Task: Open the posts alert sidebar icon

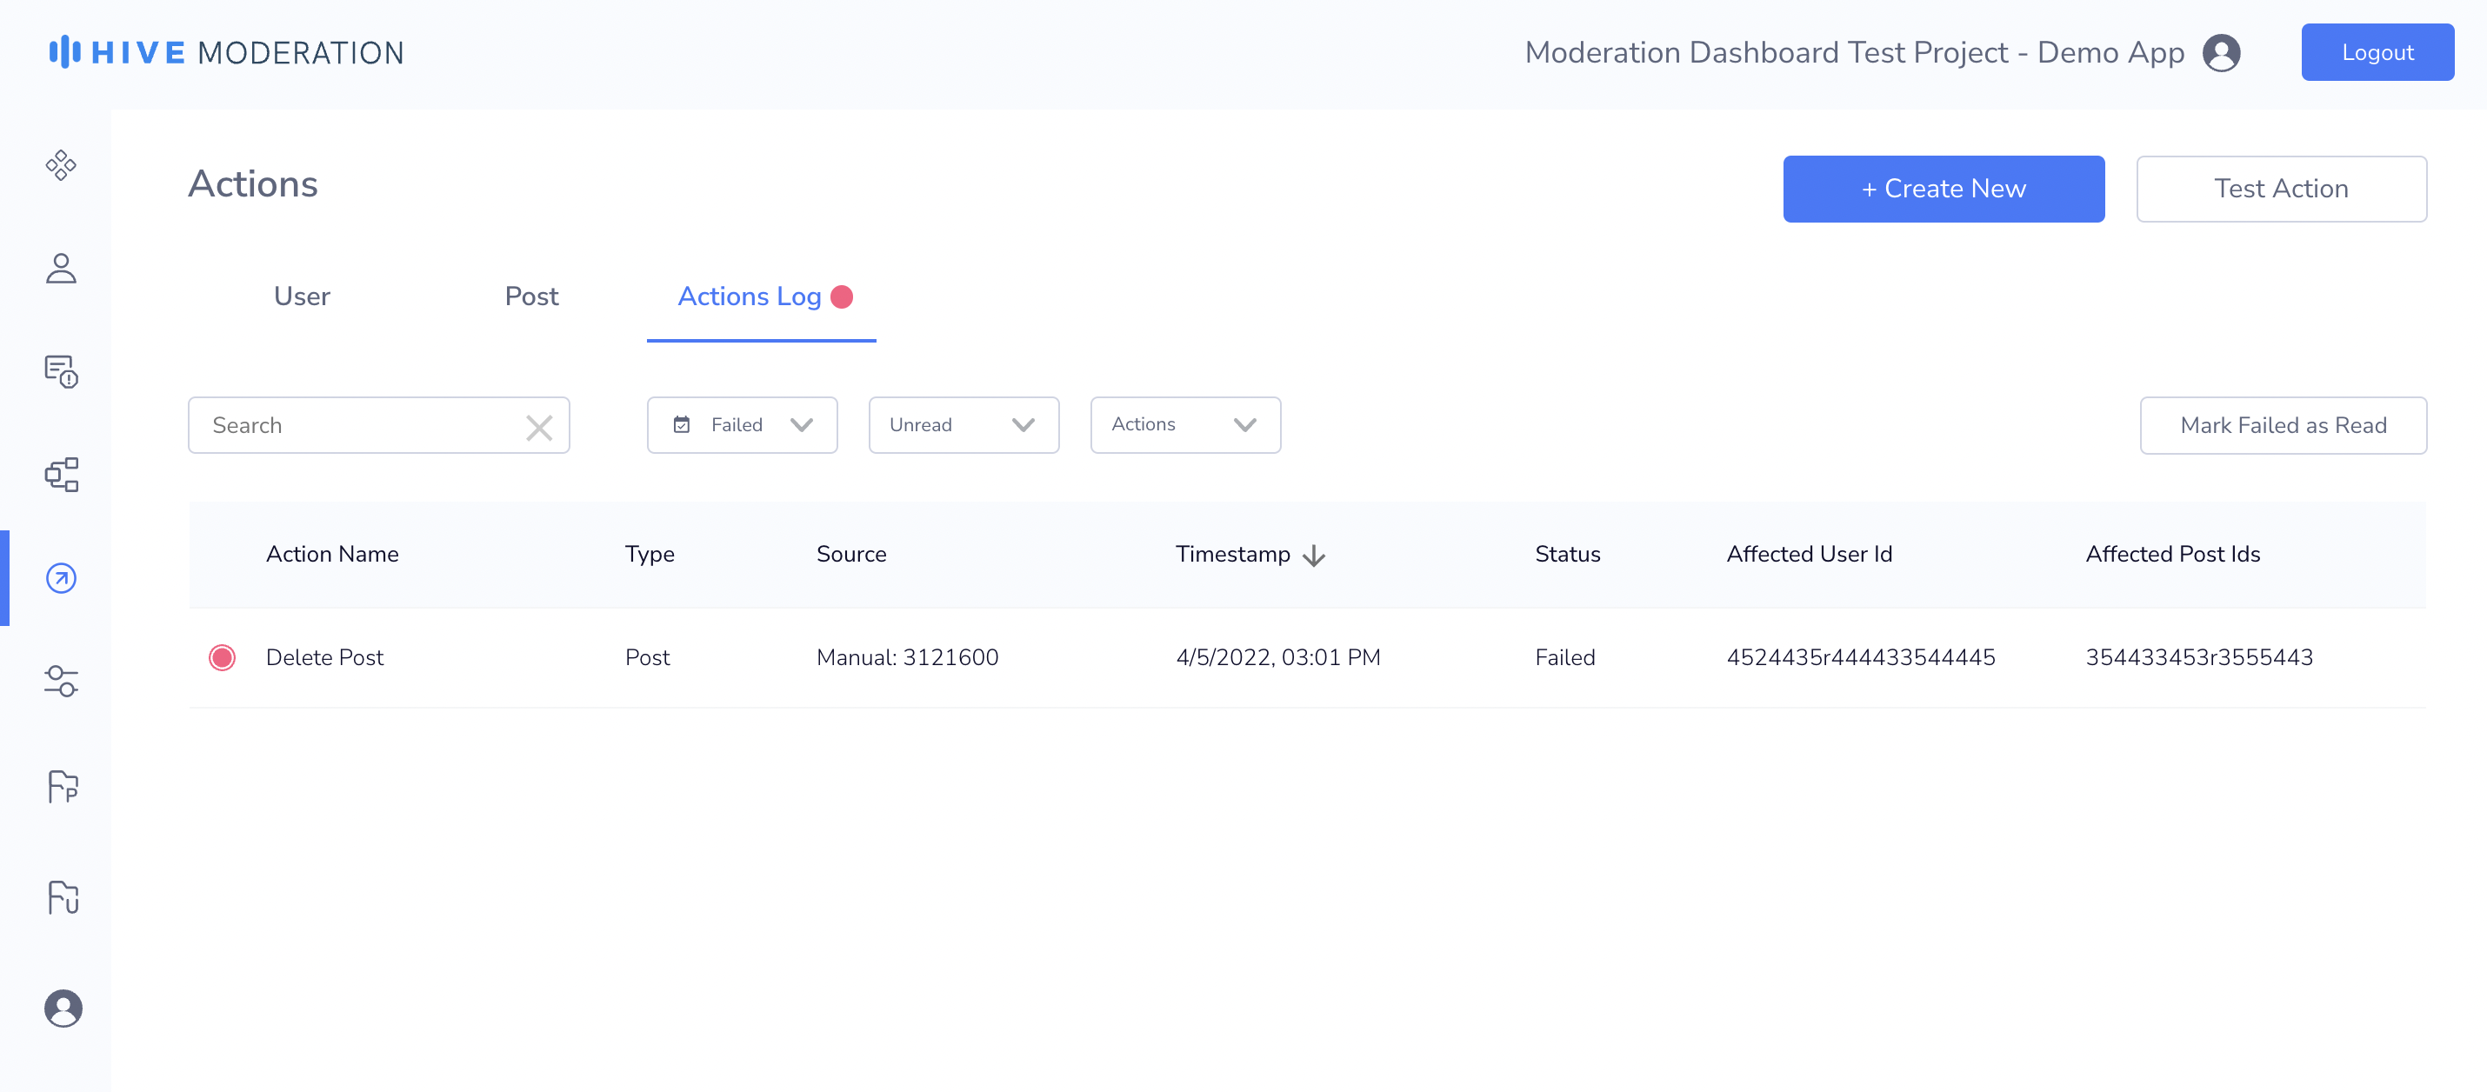Action: click(x=61, y=370)
